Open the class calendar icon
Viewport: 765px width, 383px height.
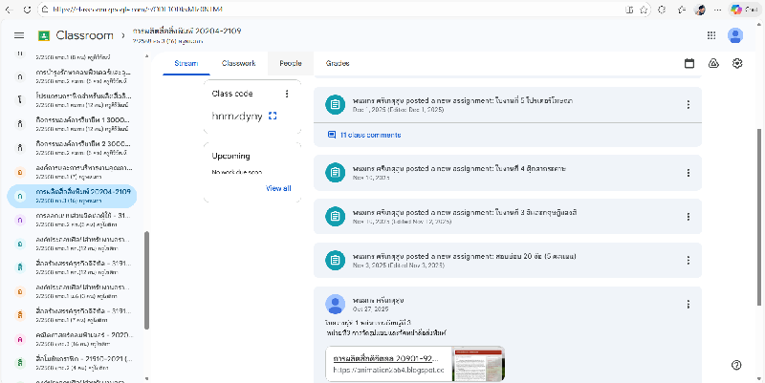coord(689,63)
